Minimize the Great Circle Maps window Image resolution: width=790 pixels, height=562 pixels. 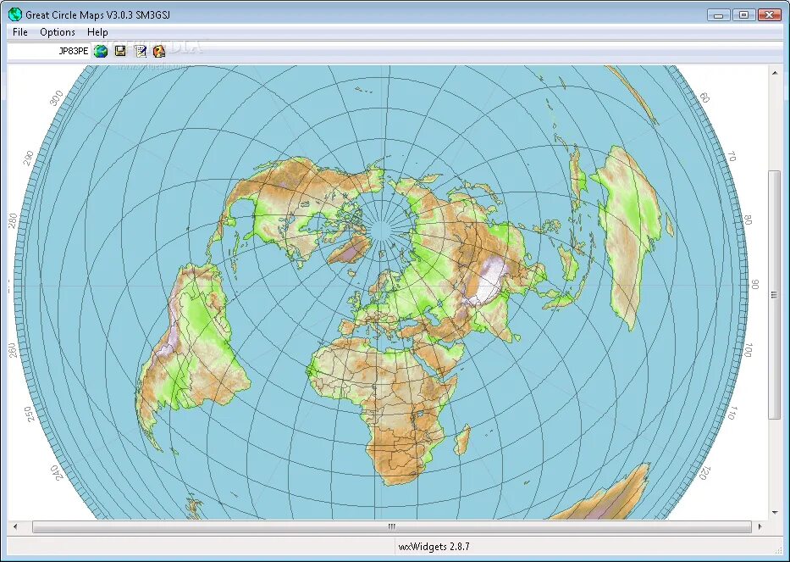coord(719,15)
